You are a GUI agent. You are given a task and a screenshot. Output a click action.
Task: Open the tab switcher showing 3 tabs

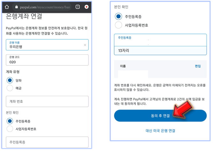78,7
